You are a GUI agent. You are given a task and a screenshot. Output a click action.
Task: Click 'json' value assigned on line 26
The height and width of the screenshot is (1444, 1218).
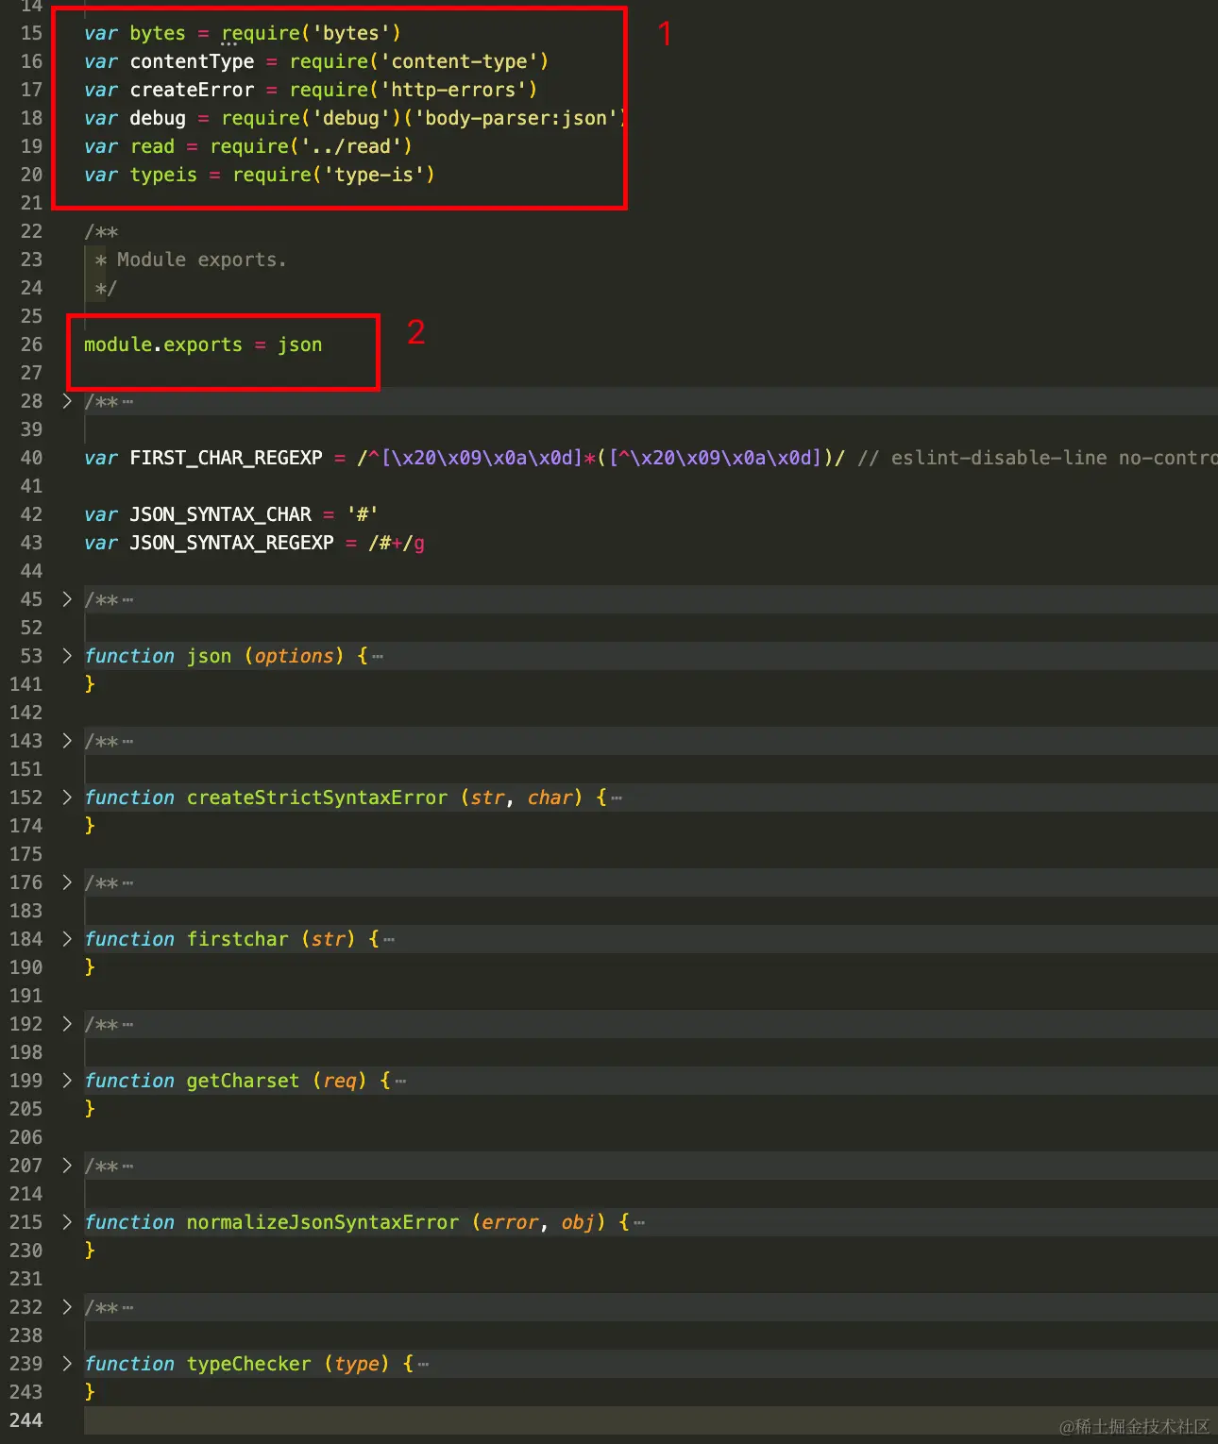point(300,344)
